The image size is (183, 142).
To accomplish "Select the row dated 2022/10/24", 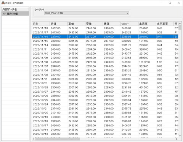I will pos(105,104).
